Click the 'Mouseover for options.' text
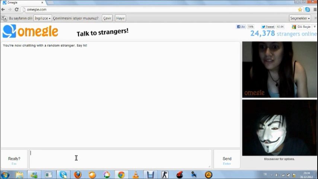This screenshot has width=318, height=179. click(x=279, y=159)
